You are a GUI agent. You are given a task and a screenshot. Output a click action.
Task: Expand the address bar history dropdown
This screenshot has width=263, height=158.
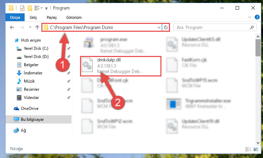click(159, 27)
